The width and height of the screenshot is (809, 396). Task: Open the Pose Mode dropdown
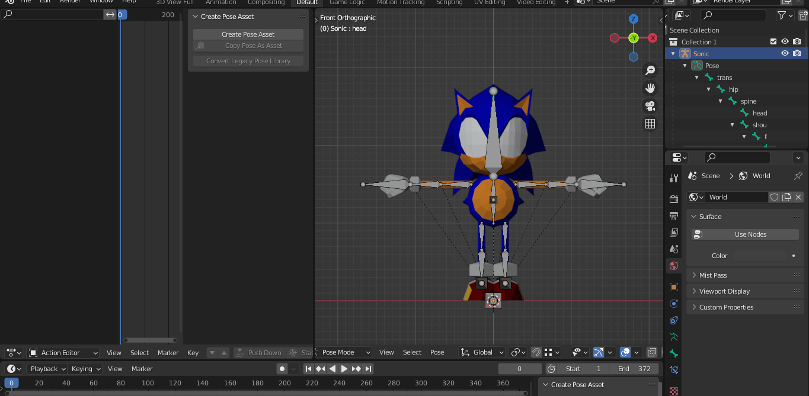click(x=344, y=352)
